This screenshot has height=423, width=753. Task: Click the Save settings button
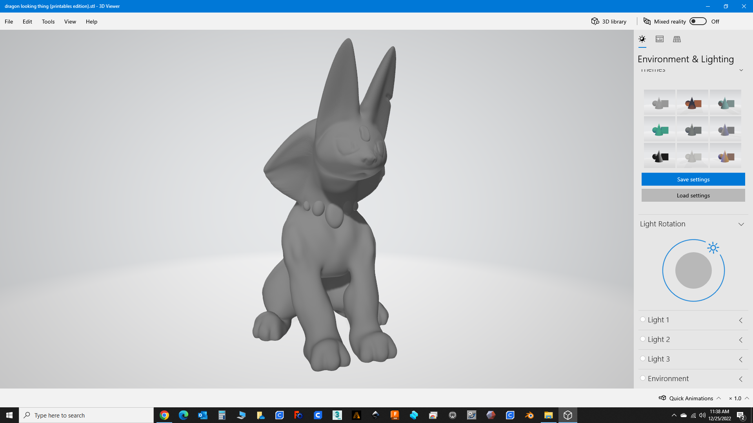[x=693, y=179]
